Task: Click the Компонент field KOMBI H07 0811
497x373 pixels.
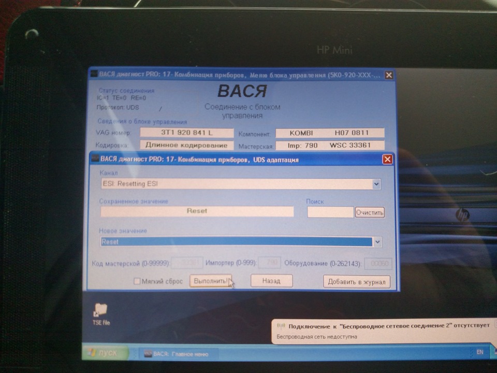Action: pyautogui.click(x=330, y=133)
